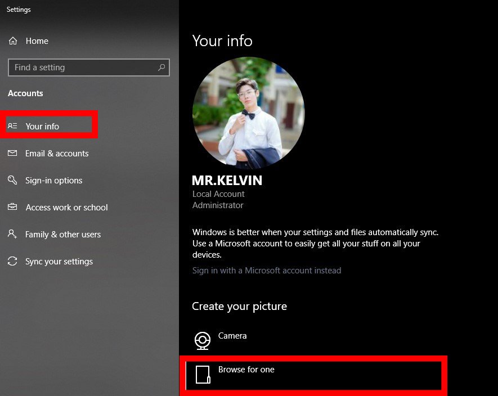Click the envelope icon for Email & accounts
Image resolution: width=498 pixels, height=396 pixels.
12,154
